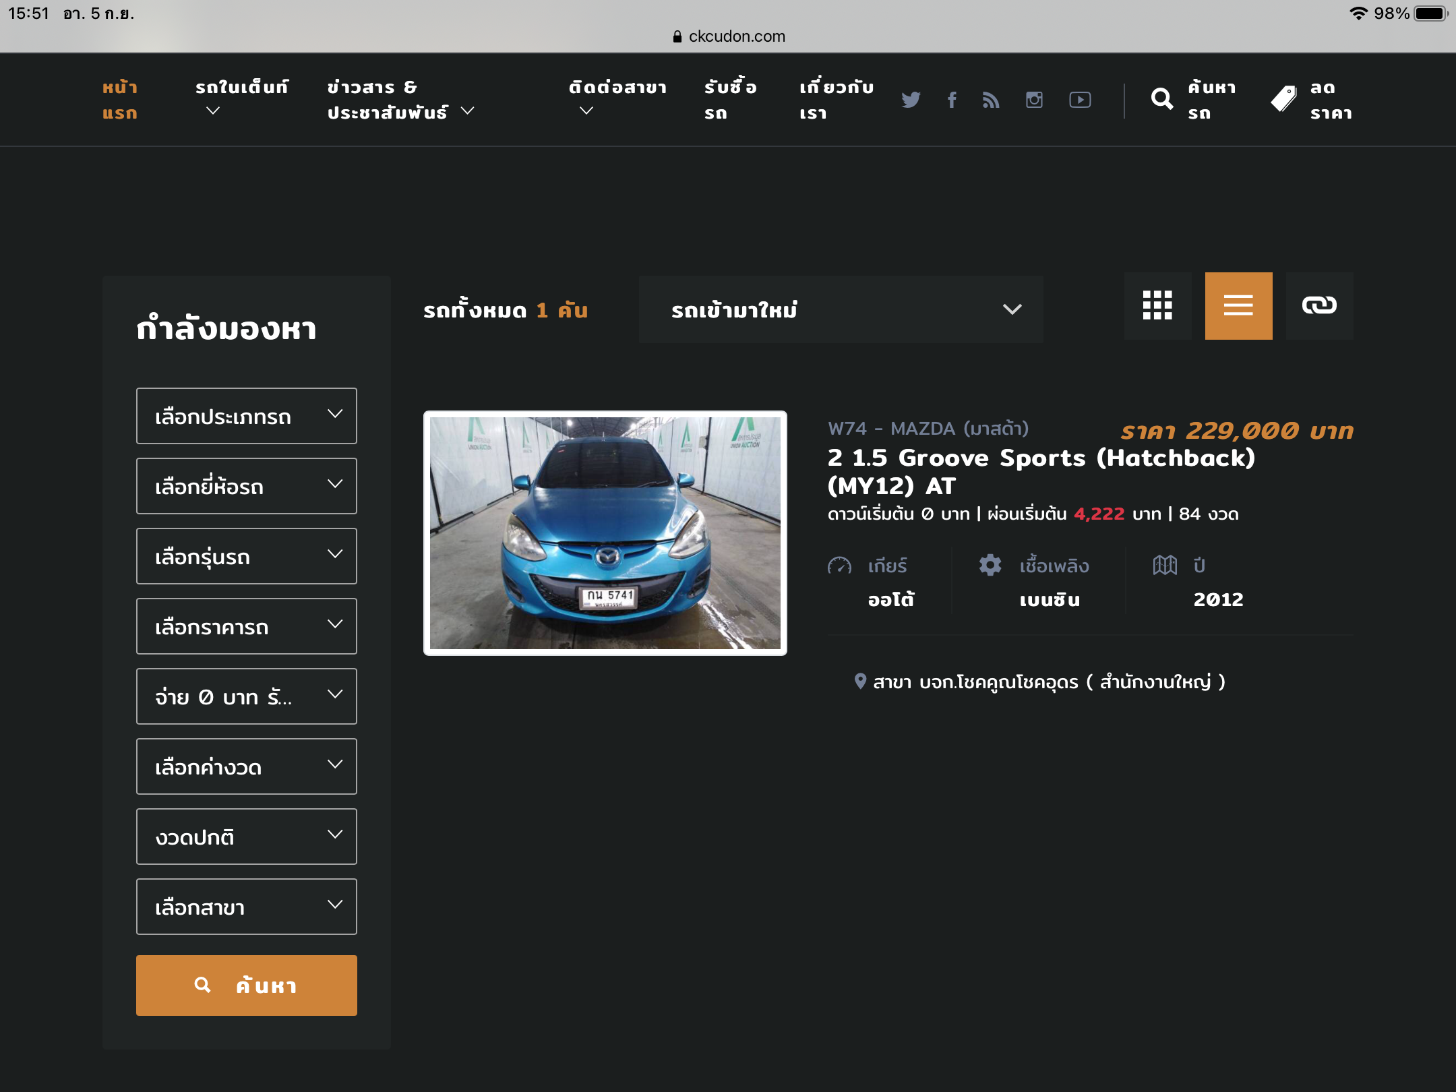Open the car brand dropdown เลือกยี่ห้อรถ
Screen dimensions: 1456x1092
(247, 486)
